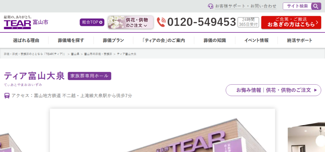The width and height of the screenshot is (325, 152).
Task: Open 葬儀の知識 menu
Action: 214,40
